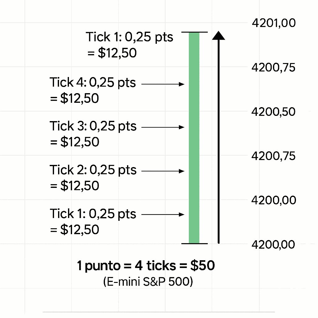Click the "= $12,50" text under Tick 3
This screenshot has width=318, height=318.
75,142
